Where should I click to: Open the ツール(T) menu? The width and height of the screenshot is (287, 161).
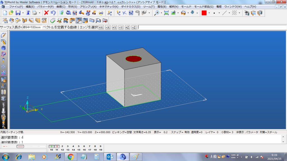click(x=149, y=7)
